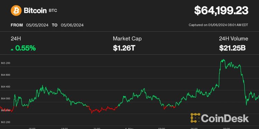
Task: Click the $64,199.23 price value
Action: click(x=221, y=11)
